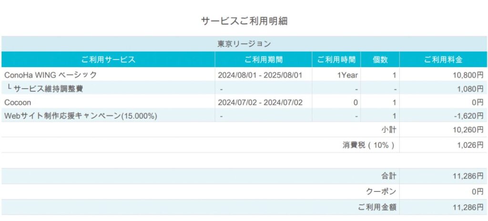This screenshot has width=488, height=221.
Task: Click period 2024/08/01 - 2025/08/01
Action: tap(260, 75)
